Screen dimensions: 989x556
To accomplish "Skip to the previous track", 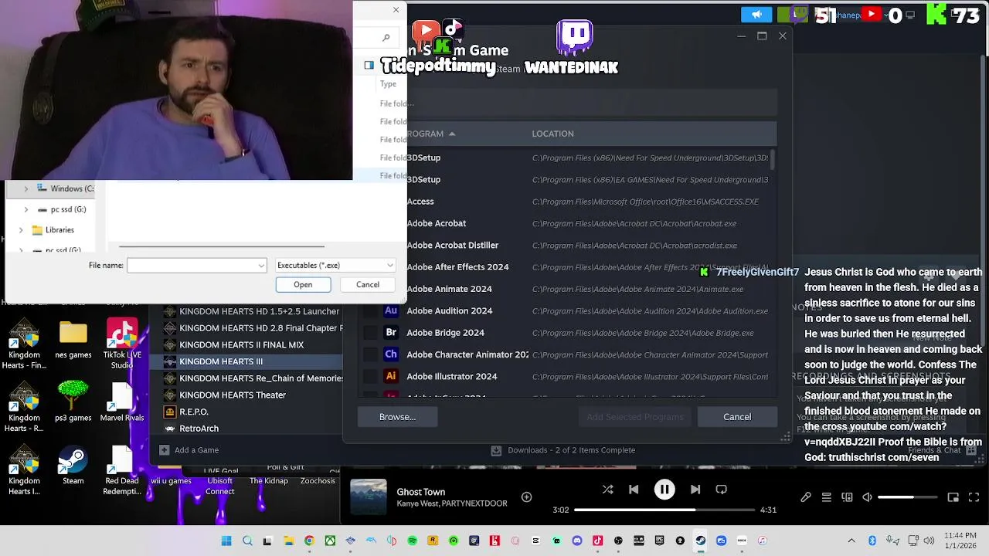I will click(x=634, y=490).
